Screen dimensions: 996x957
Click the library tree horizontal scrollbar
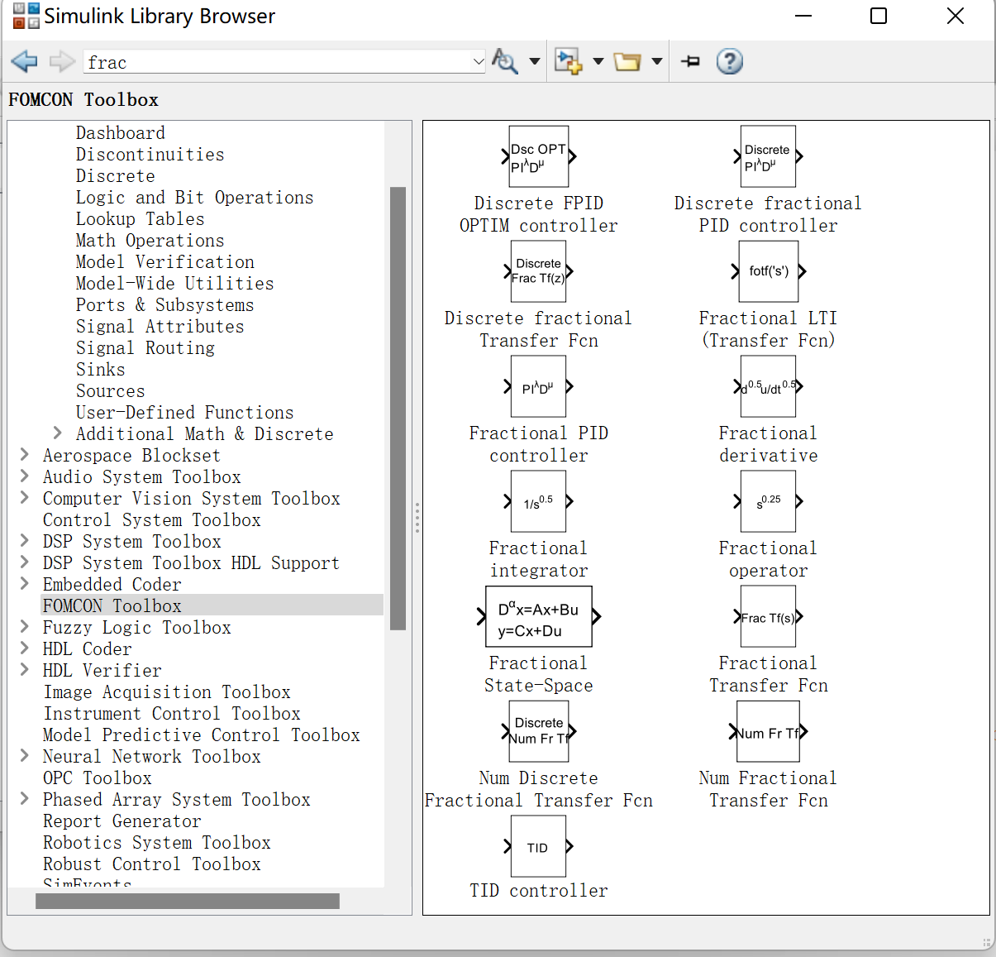pos(188,901)
